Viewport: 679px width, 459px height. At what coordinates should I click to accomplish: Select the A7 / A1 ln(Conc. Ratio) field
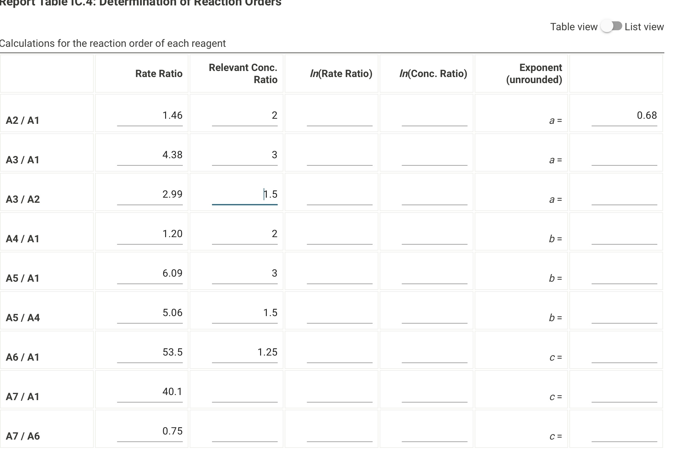[434, 392]
